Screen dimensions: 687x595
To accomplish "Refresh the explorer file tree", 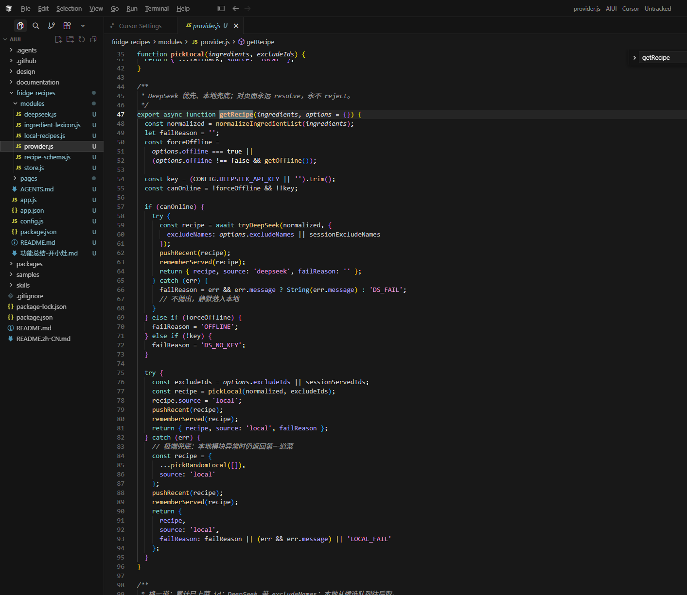I will (x=82, y=39).
